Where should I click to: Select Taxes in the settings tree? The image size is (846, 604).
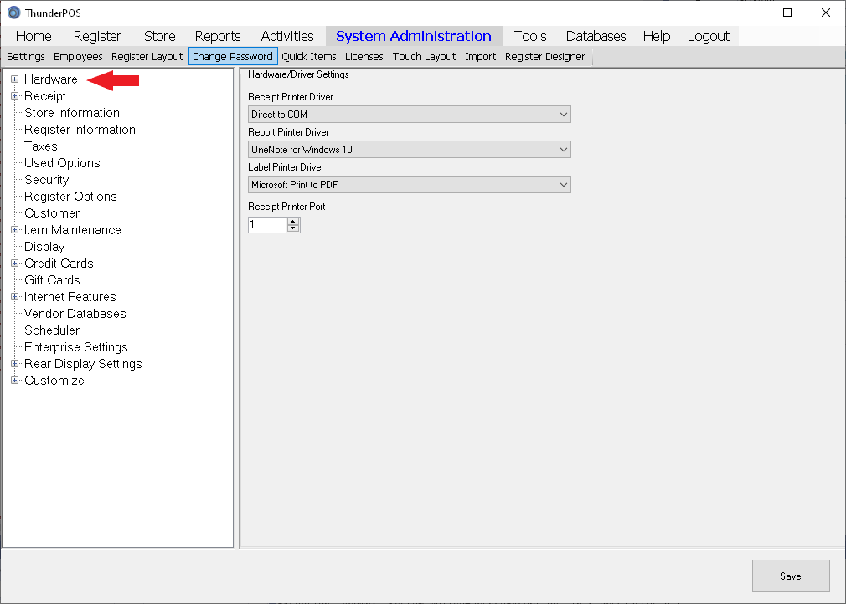[x=41, y=146]
